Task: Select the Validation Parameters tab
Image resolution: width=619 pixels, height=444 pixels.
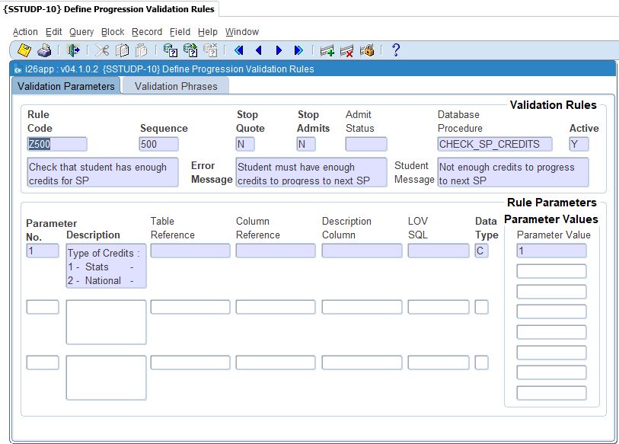Action: pos(65,86)
